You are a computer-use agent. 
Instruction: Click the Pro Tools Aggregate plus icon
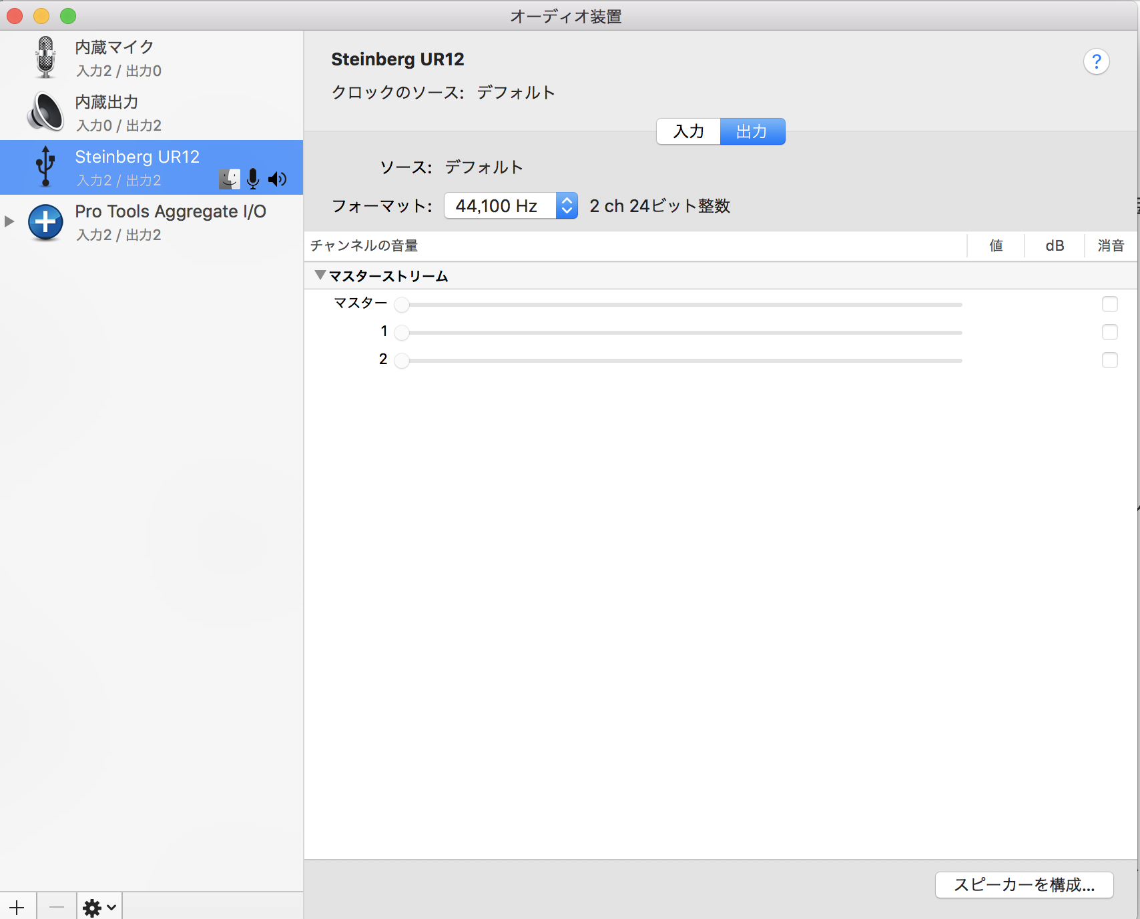[x=45, y=221]
